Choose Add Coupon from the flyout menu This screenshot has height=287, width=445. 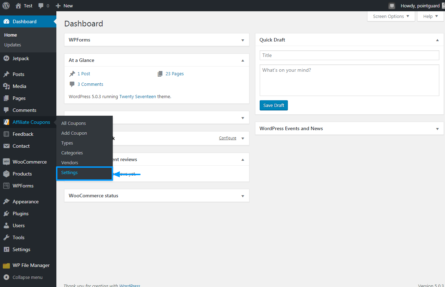click(x=74, y=133)
